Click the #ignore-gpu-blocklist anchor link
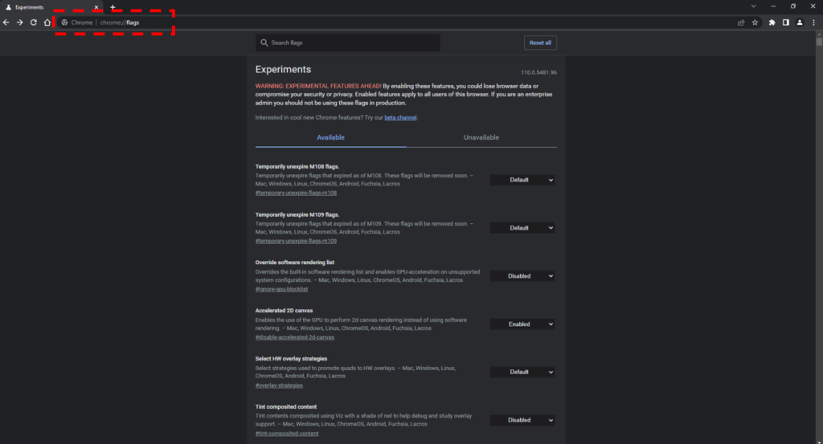 point(281,289)
